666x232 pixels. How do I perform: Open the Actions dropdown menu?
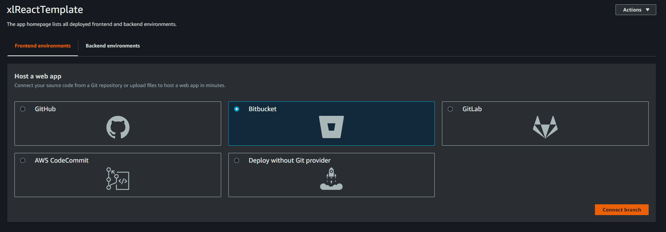pos(635,10)
